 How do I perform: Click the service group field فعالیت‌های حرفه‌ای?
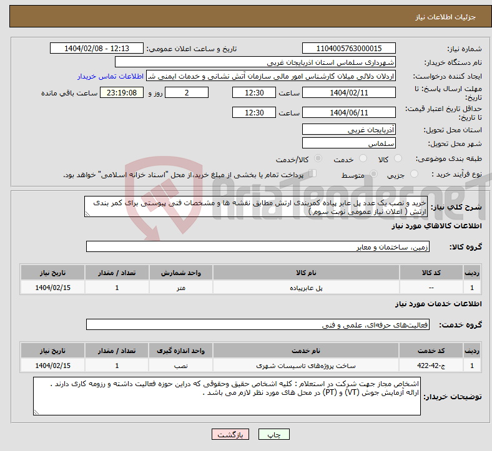point(258,324)
